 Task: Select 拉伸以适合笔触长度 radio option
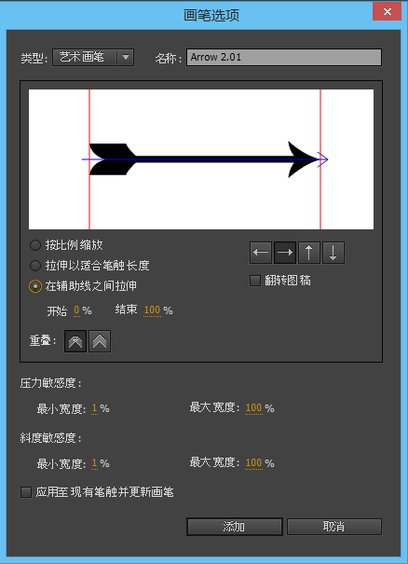click(35, 267)
